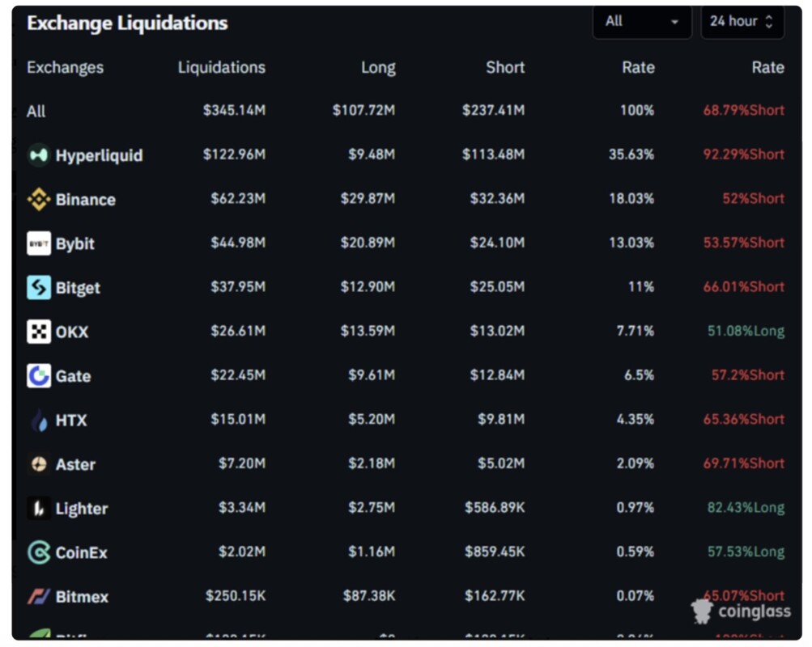Image resolution: width=812 pixels, height=647 pixels.
Task: Click the Binance logo icon
Action: pos(38,200)
